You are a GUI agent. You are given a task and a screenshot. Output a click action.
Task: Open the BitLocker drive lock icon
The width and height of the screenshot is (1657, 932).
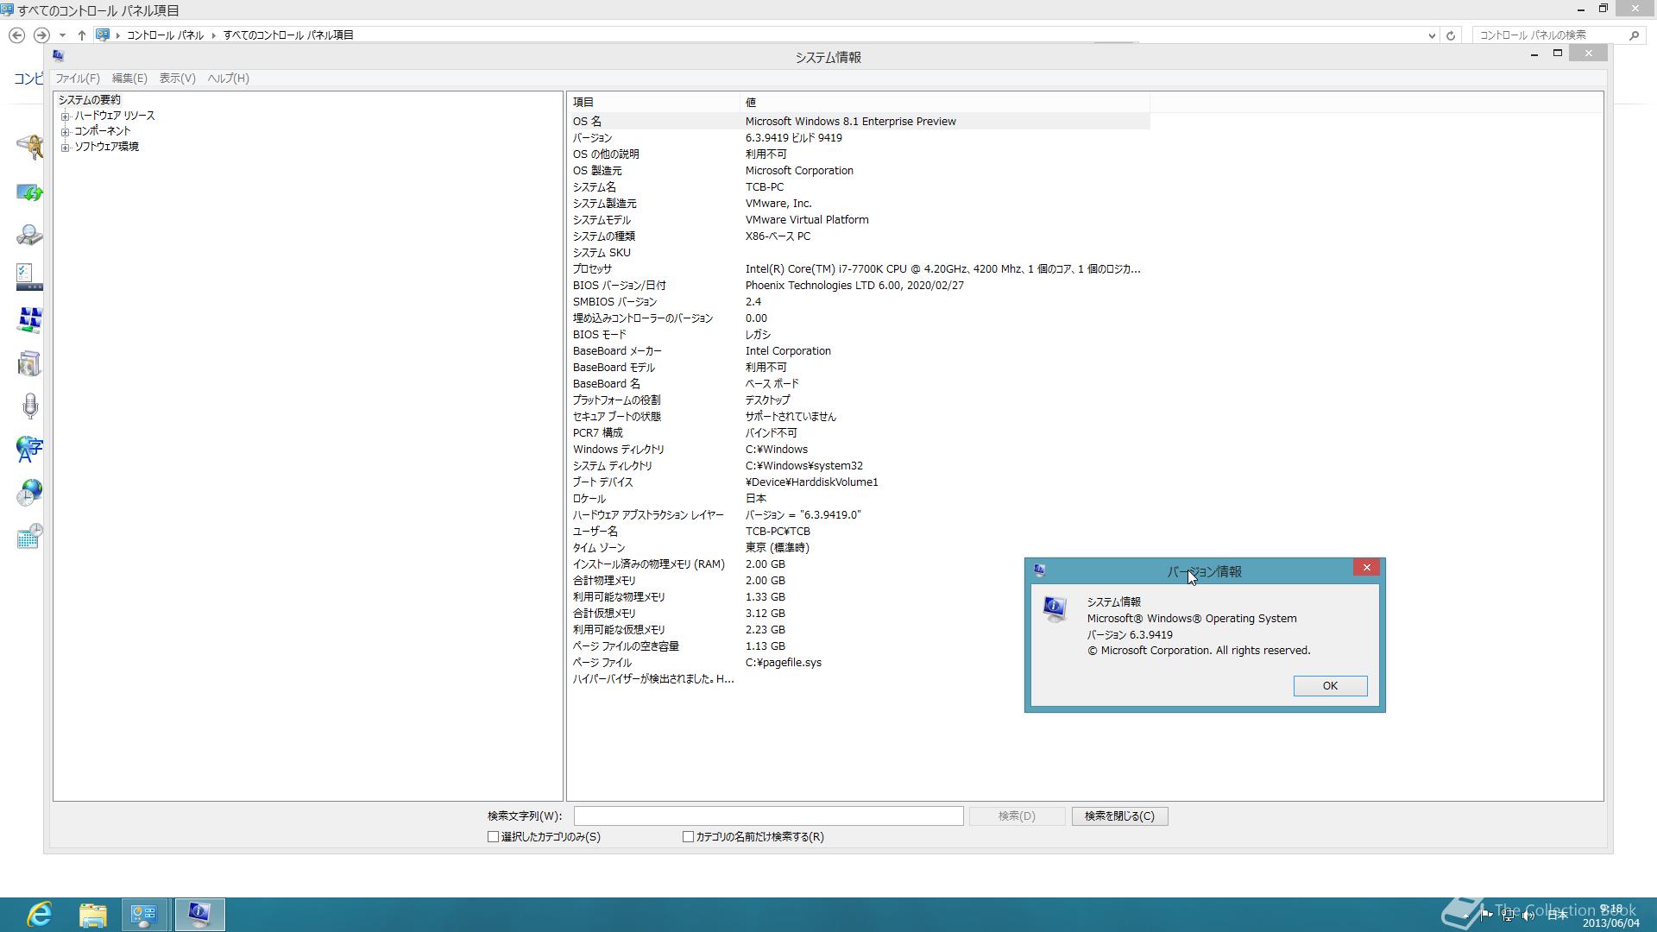point(29,147)
